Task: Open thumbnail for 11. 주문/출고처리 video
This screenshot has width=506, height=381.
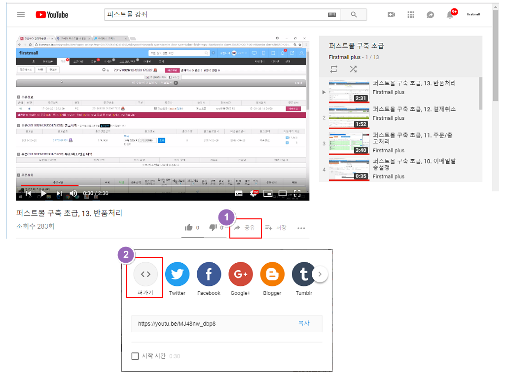Action: click(349, 143)
